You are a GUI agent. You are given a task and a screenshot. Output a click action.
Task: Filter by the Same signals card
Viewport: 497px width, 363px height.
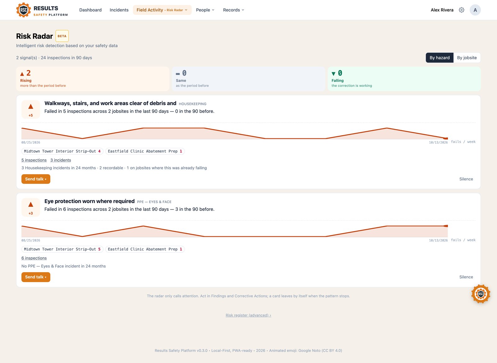[x=248, y=79]
